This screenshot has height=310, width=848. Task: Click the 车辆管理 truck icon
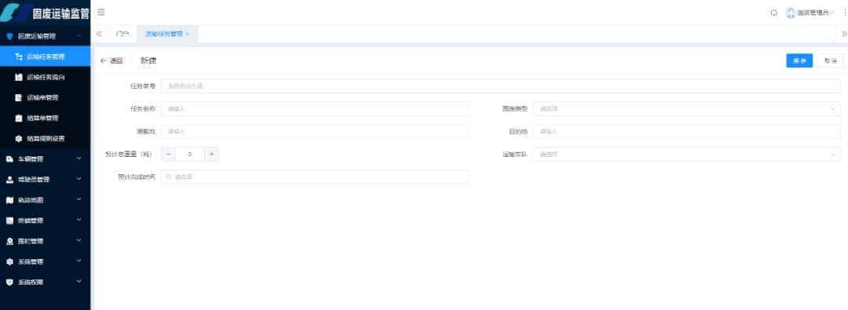9,159
